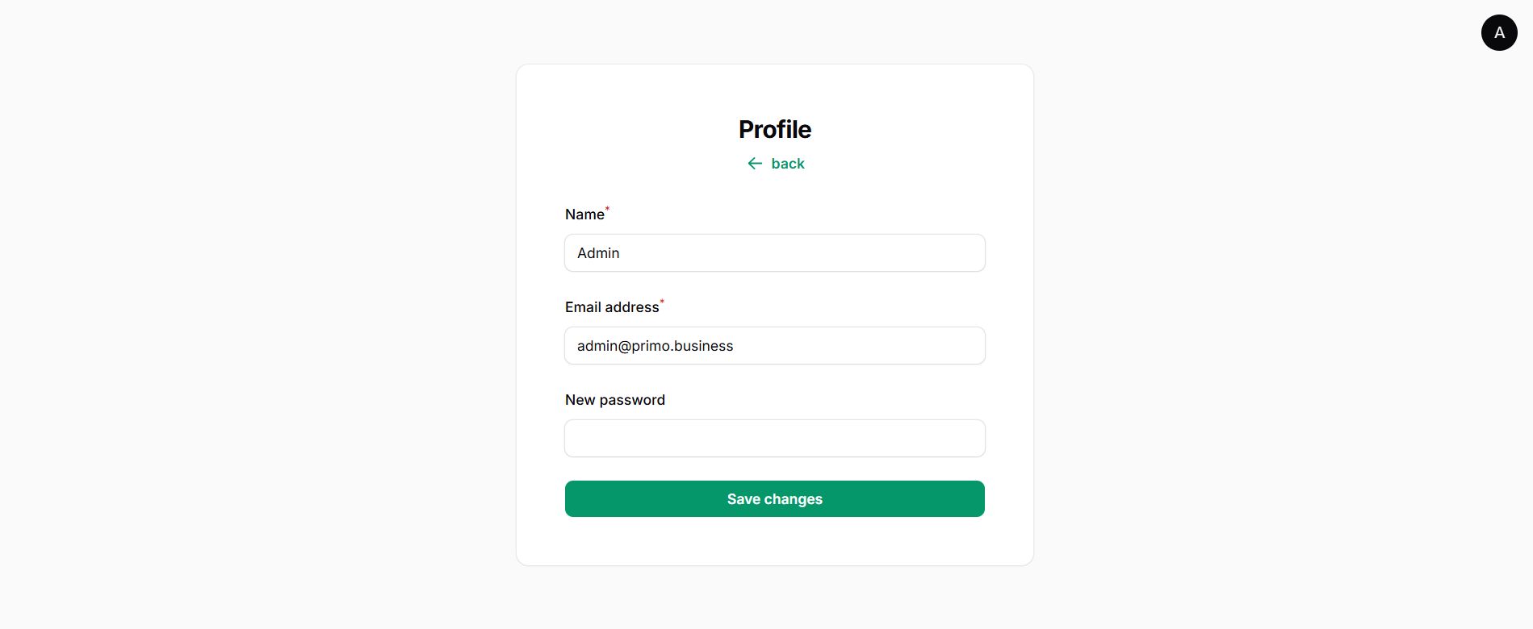The width and height of the screenshot is (1533, 629).
Task: Place cursor in the Admin text
Action: click(x=598, y=253)
